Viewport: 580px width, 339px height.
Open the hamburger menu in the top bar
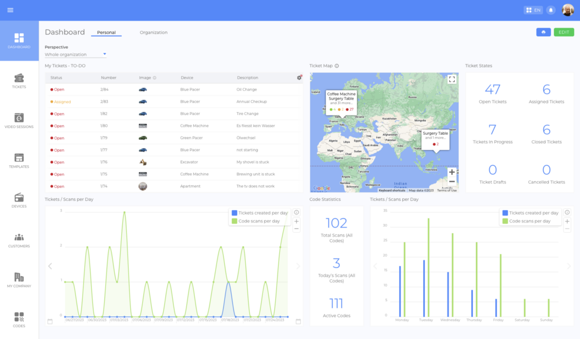(10, 10)
